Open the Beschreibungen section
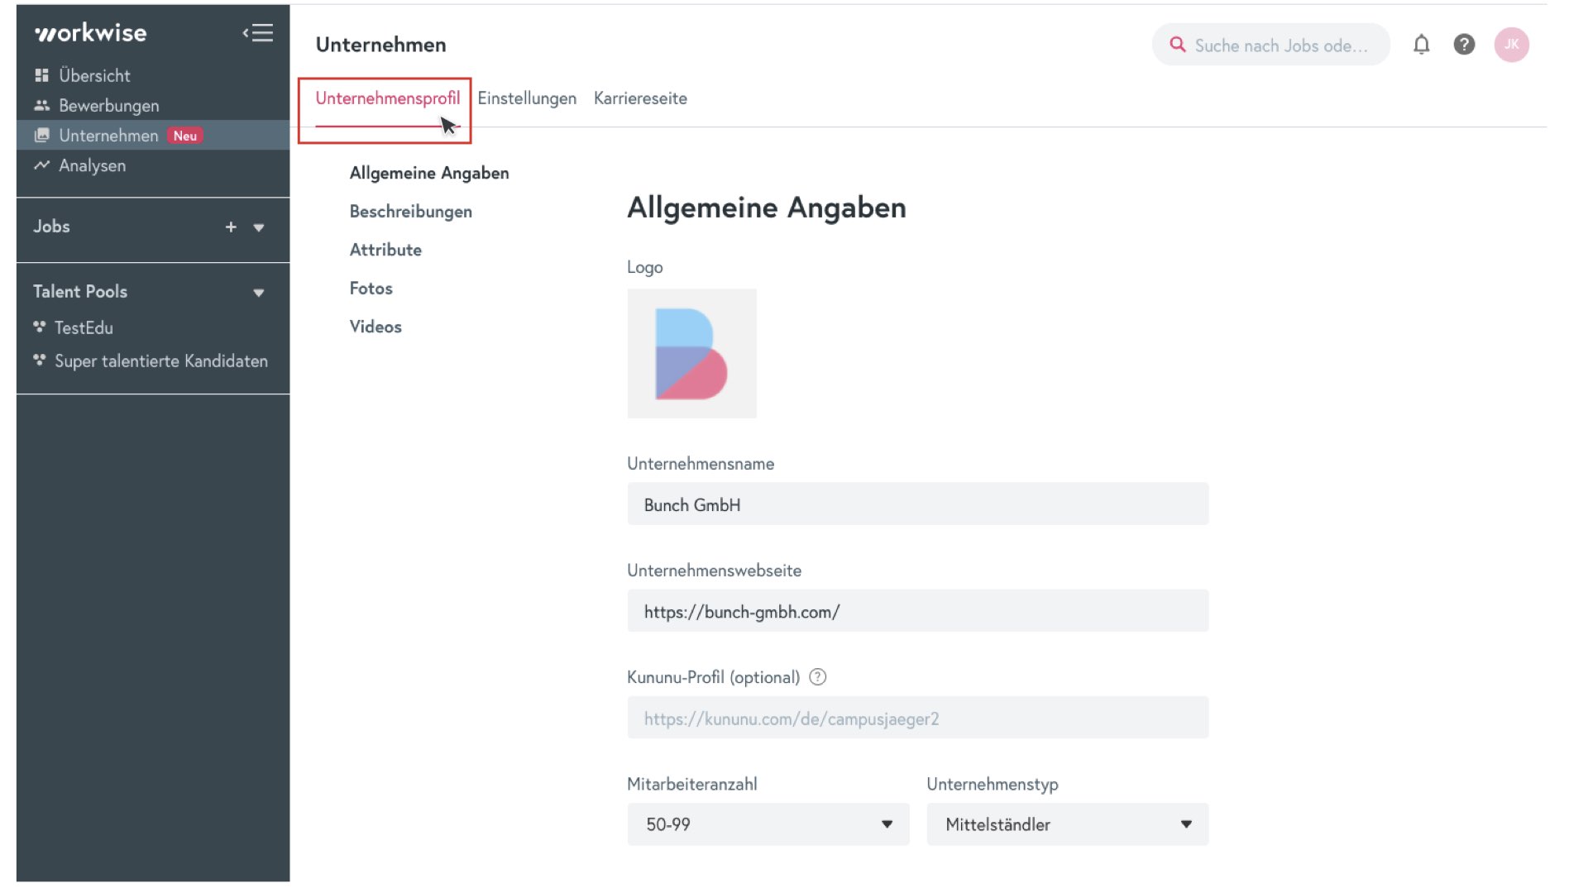 tap(411, 211)
